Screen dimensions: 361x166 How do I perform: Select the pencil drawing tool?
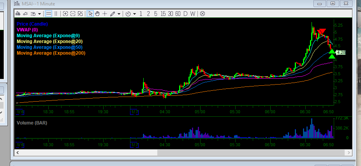(113, 14)
